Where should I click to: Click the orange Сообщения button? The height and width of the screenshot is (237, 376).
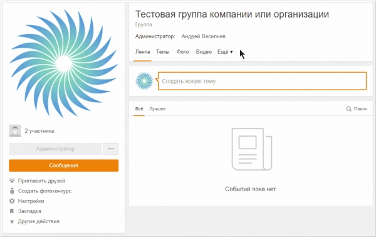(x=63, y=166)
